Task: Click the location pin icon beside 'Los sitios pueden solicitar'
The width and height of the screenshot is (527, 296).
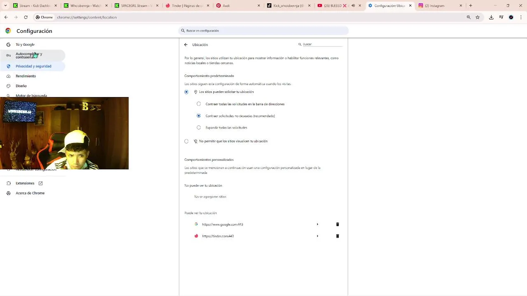Action: pyautogui.click(x=196, y=92)
